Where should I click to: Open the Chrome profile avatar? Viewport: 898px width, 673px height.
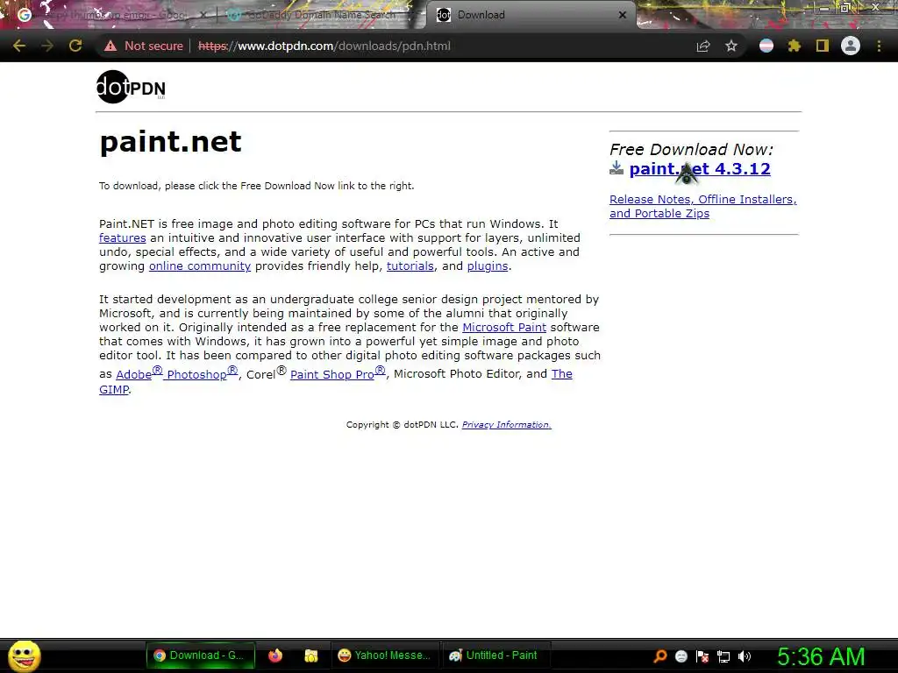click(x=851, y=46)
